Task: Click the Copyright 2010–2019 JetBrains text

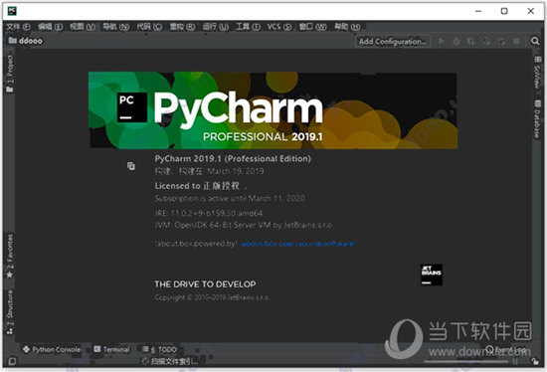Action: [x=212, y=297]
